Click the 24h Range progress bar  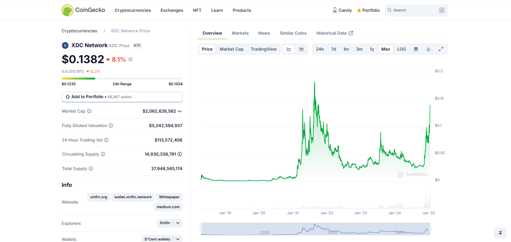click(122, 78)
